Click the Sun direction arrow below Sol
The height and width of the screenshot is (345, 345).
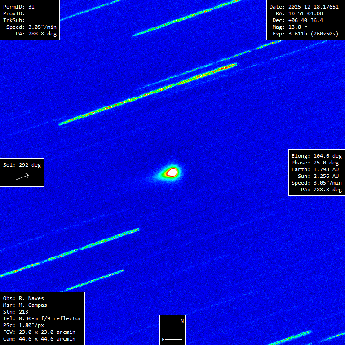[22, 177]
